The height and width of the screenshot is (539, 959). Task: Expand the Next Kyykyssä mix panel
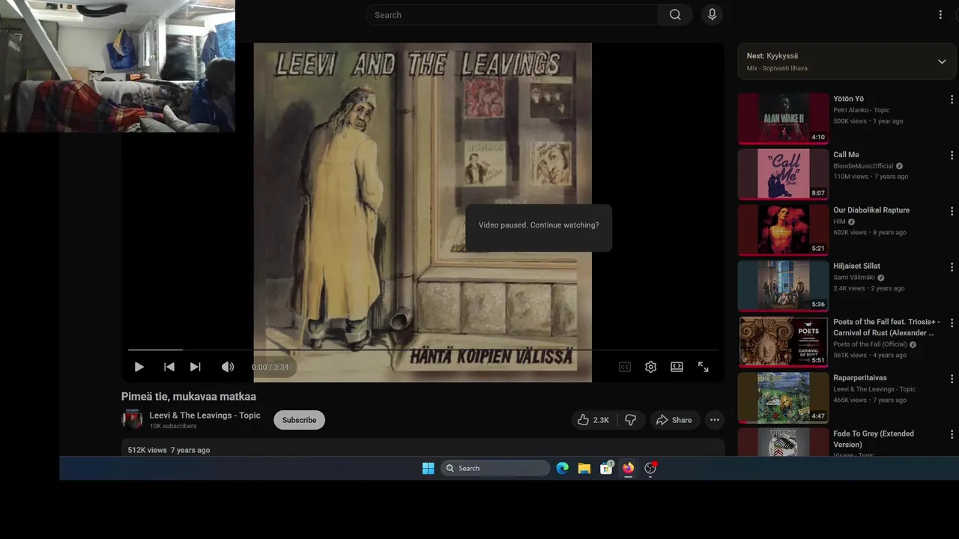click(x=942, y=61)
